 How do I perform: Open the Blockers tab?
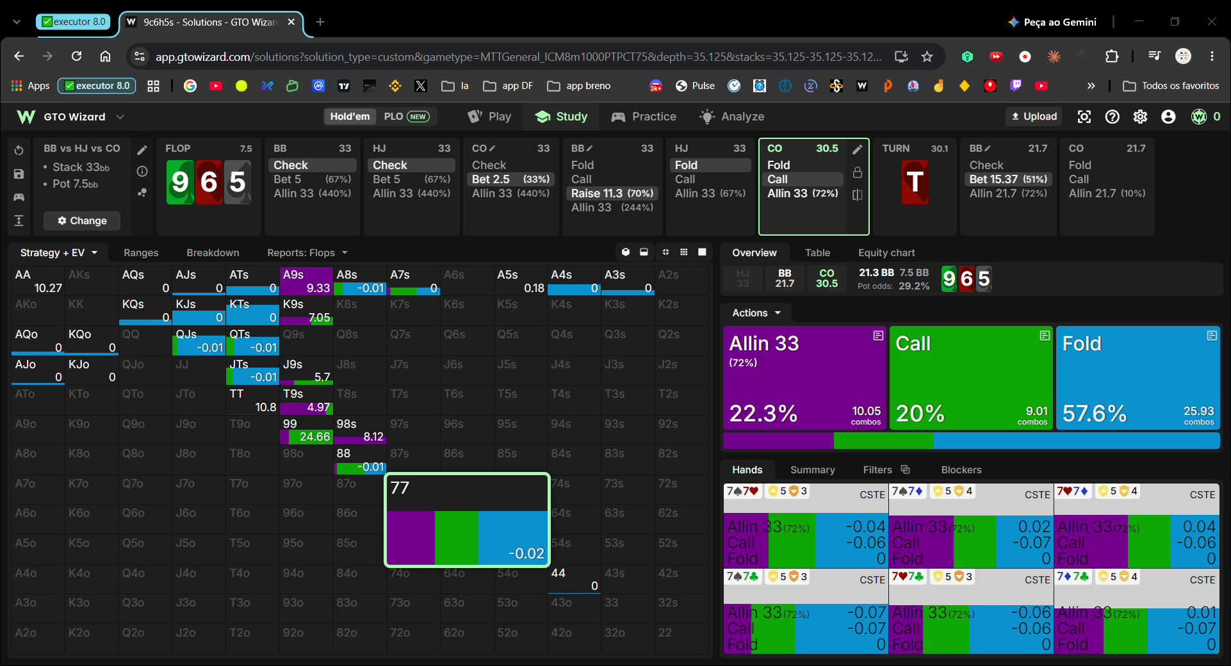tap(961, 470)
